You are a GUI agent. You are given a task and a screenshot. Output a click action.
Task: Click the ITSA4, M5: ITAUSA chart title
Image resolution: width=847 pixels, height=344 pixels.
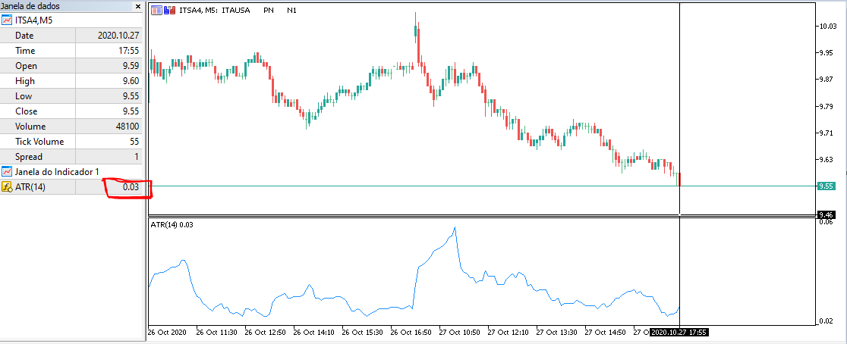point(215,10)
